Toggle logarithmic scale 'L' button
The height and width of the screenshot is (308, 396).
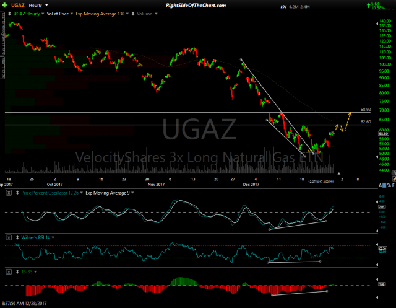point(385,186)
